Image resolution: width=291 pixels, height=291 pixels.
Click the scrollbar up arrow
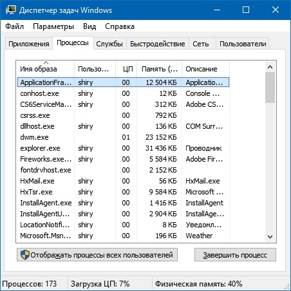(270, 67)
